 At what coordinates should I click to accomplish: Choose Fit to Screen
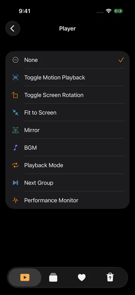(67, 113)
